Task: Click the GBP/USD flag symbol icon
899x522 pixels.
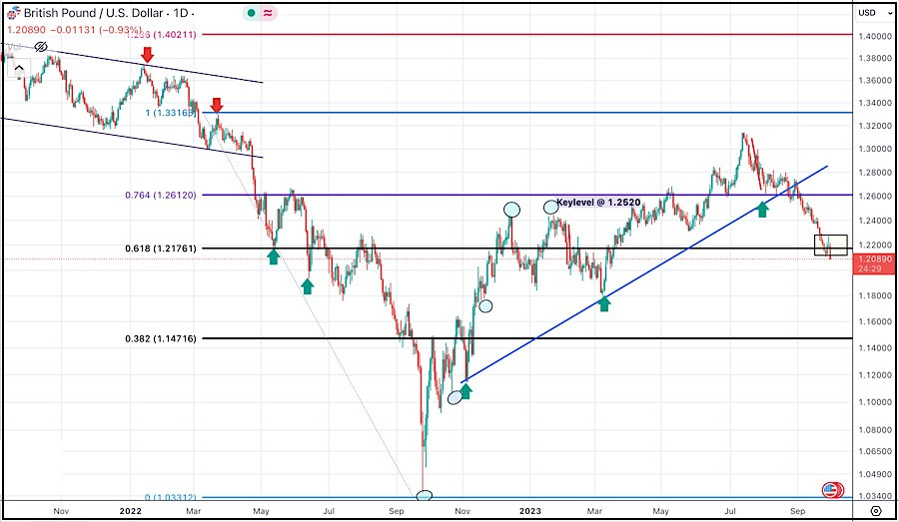Action: (x=13, y=12)
